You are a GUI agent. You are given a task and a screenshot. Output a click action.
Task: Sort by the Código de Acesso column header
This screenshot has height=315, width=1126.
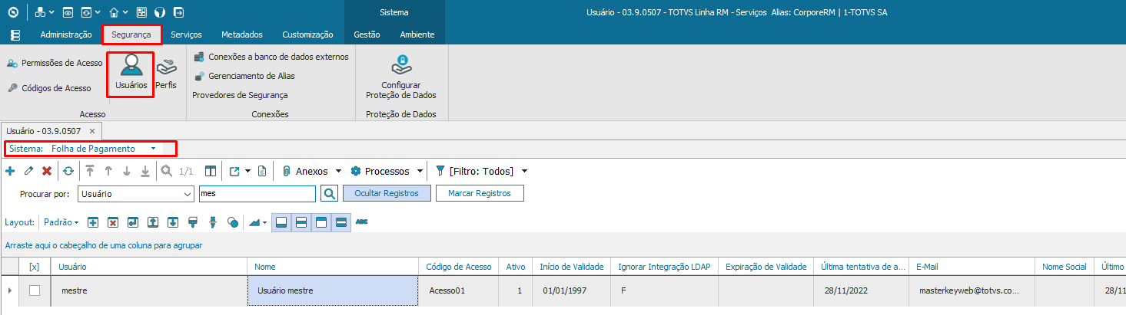tap(459, 267)
